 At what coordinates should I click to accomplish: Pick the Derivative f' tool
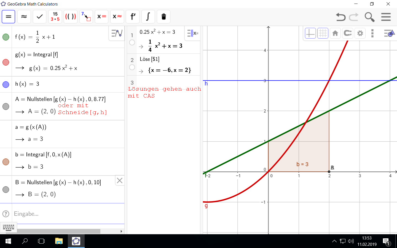click(x=133, y=17)
